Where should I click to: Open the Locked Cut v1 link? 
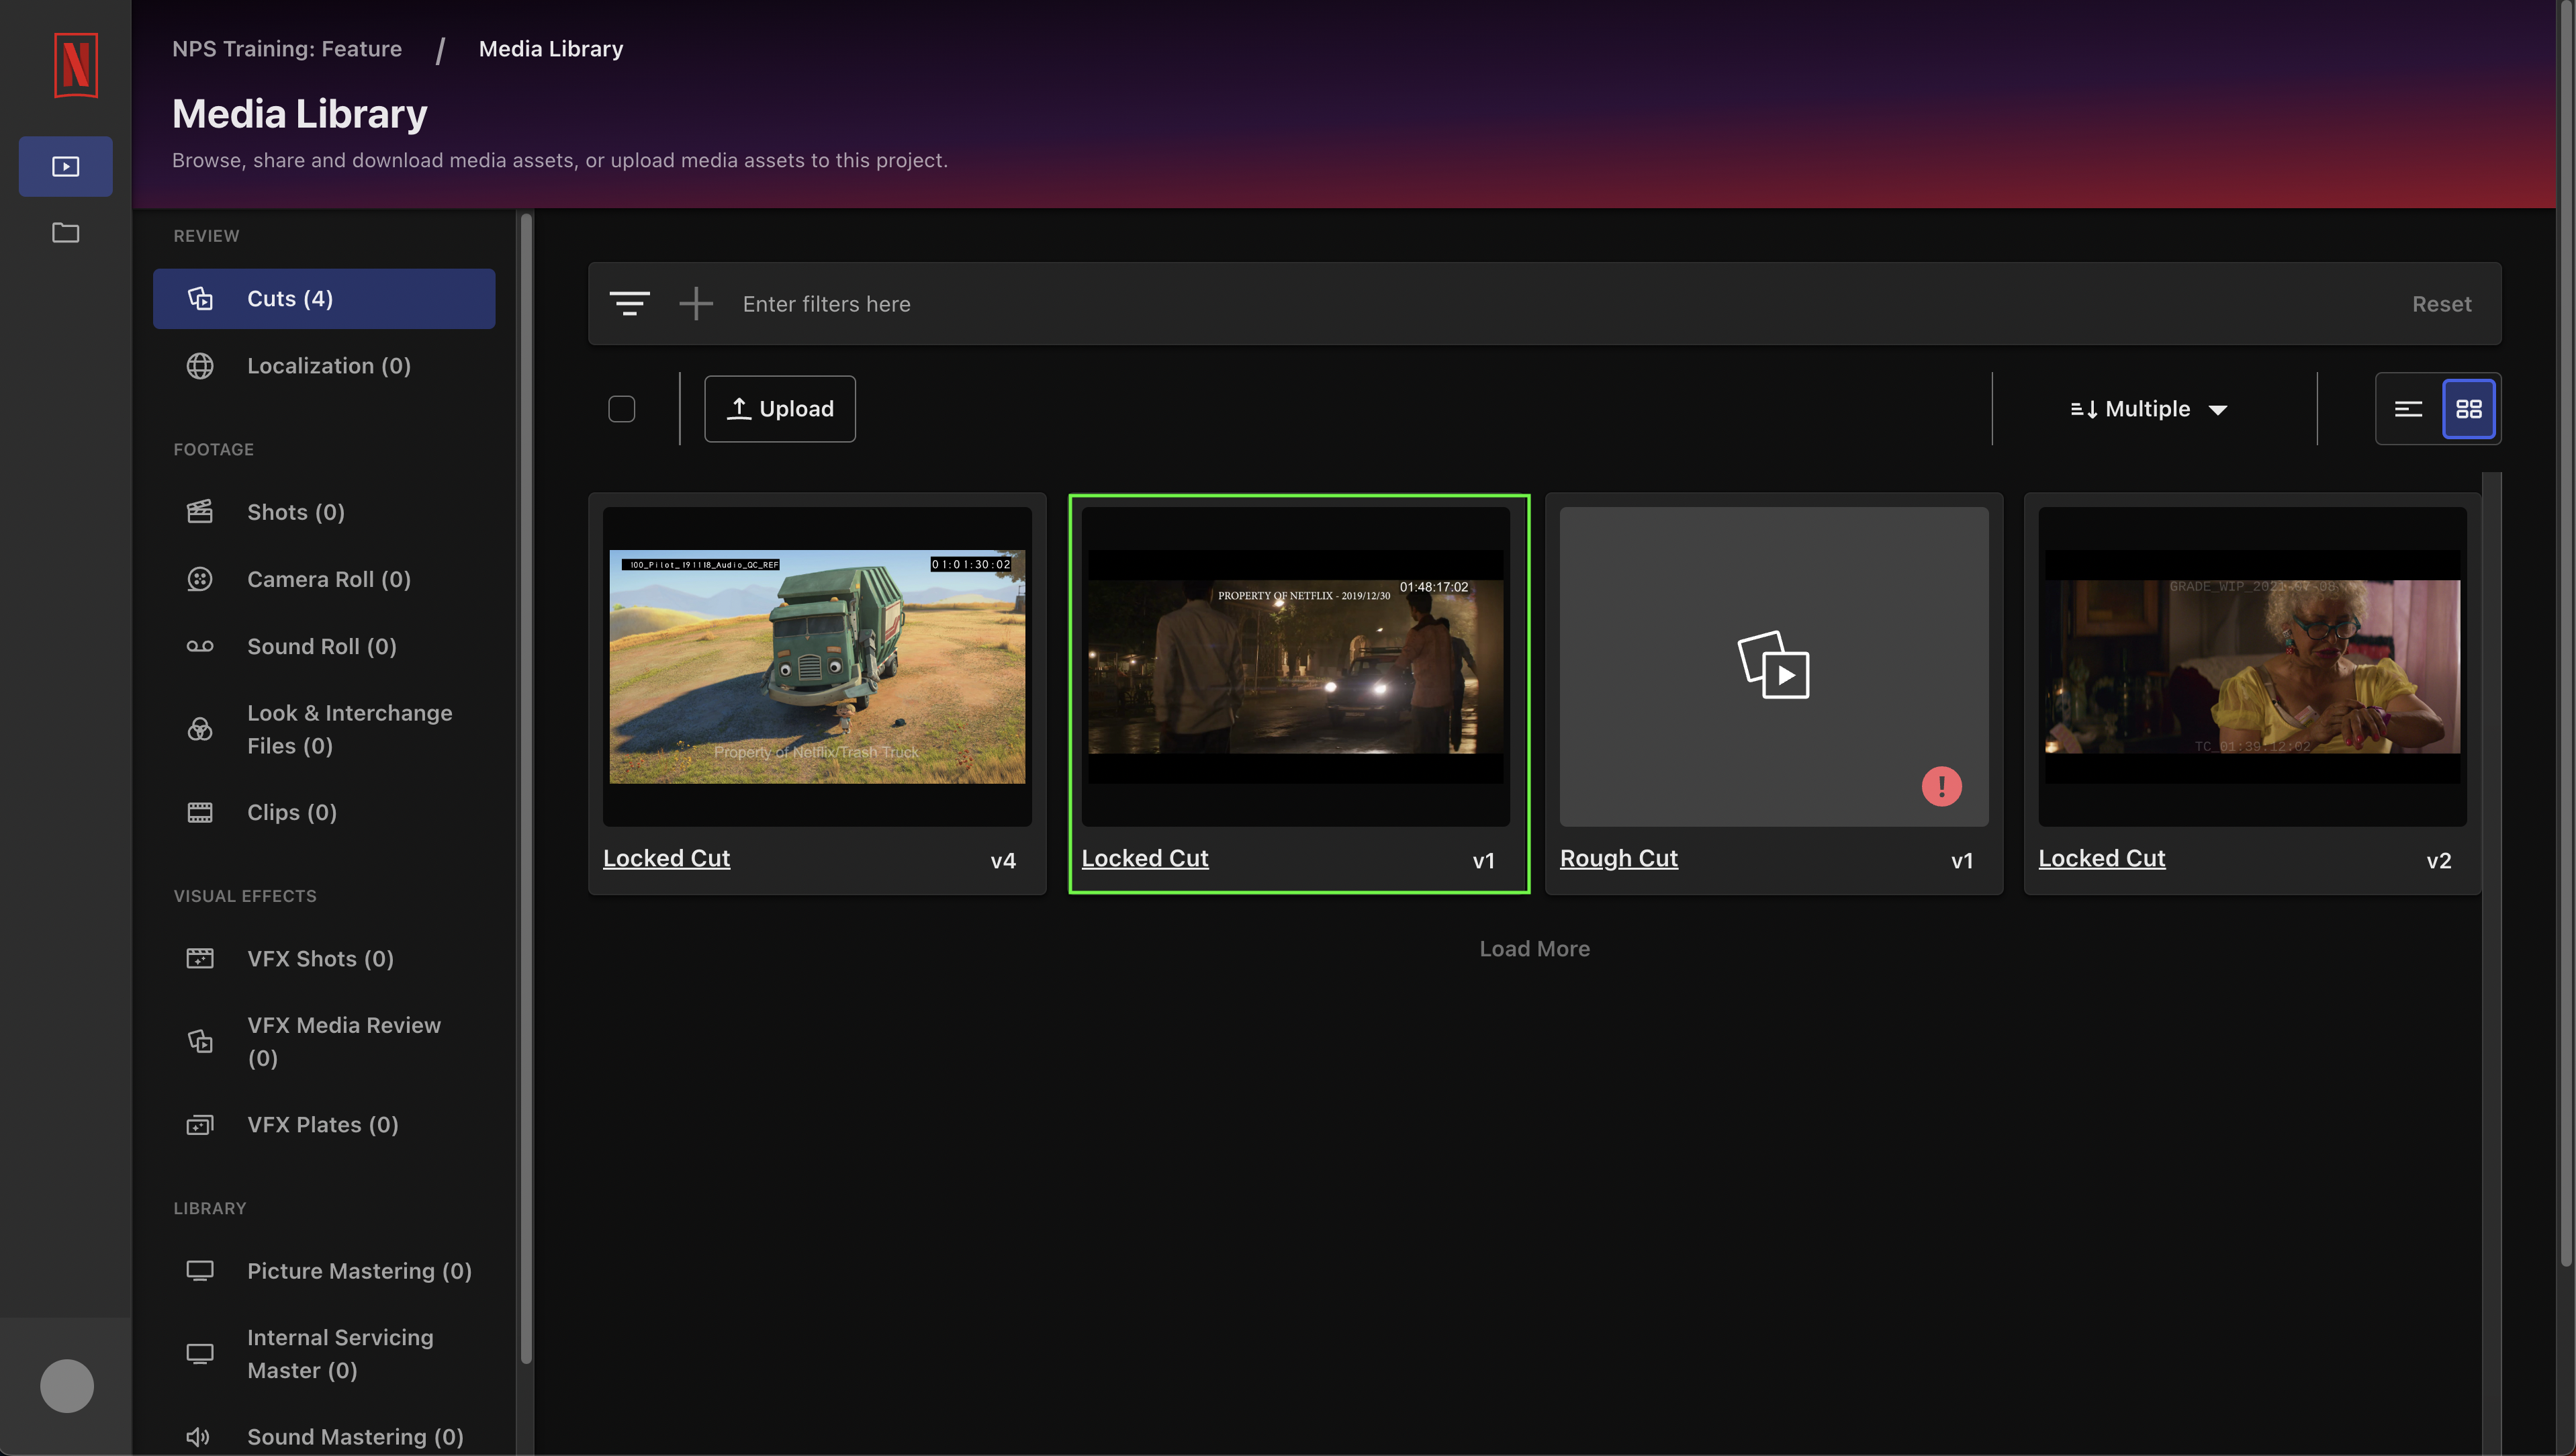(1145, 858)
